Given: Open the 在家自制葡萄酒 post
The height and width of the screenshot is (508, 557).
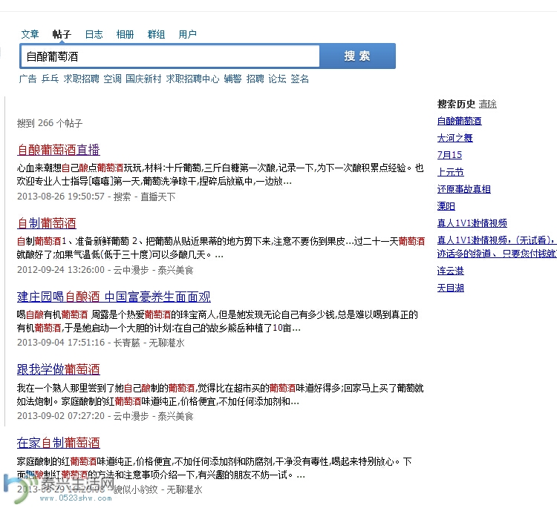Looking at the screenshot, I should (58, 443).
